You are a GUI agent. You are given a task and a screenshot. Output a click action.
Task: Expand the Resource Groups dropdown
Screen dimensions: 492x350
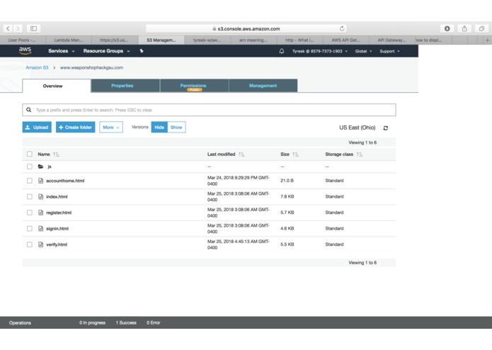pyautogui.click(x=106, y=51)
